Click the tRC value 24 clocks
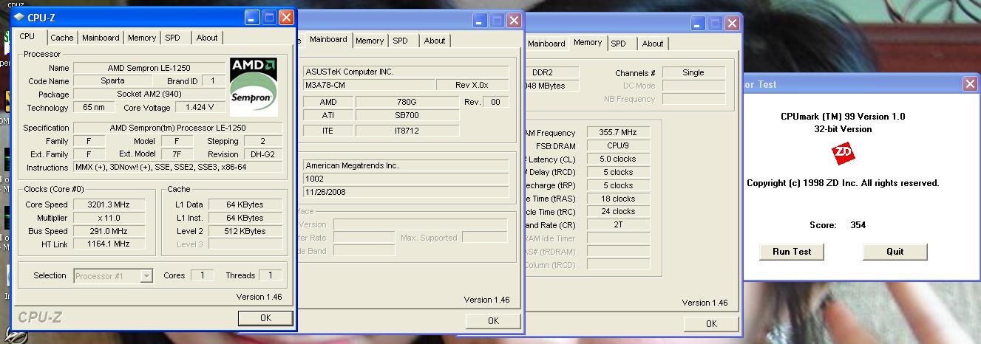Screen dimensions: 981x344 619,211
